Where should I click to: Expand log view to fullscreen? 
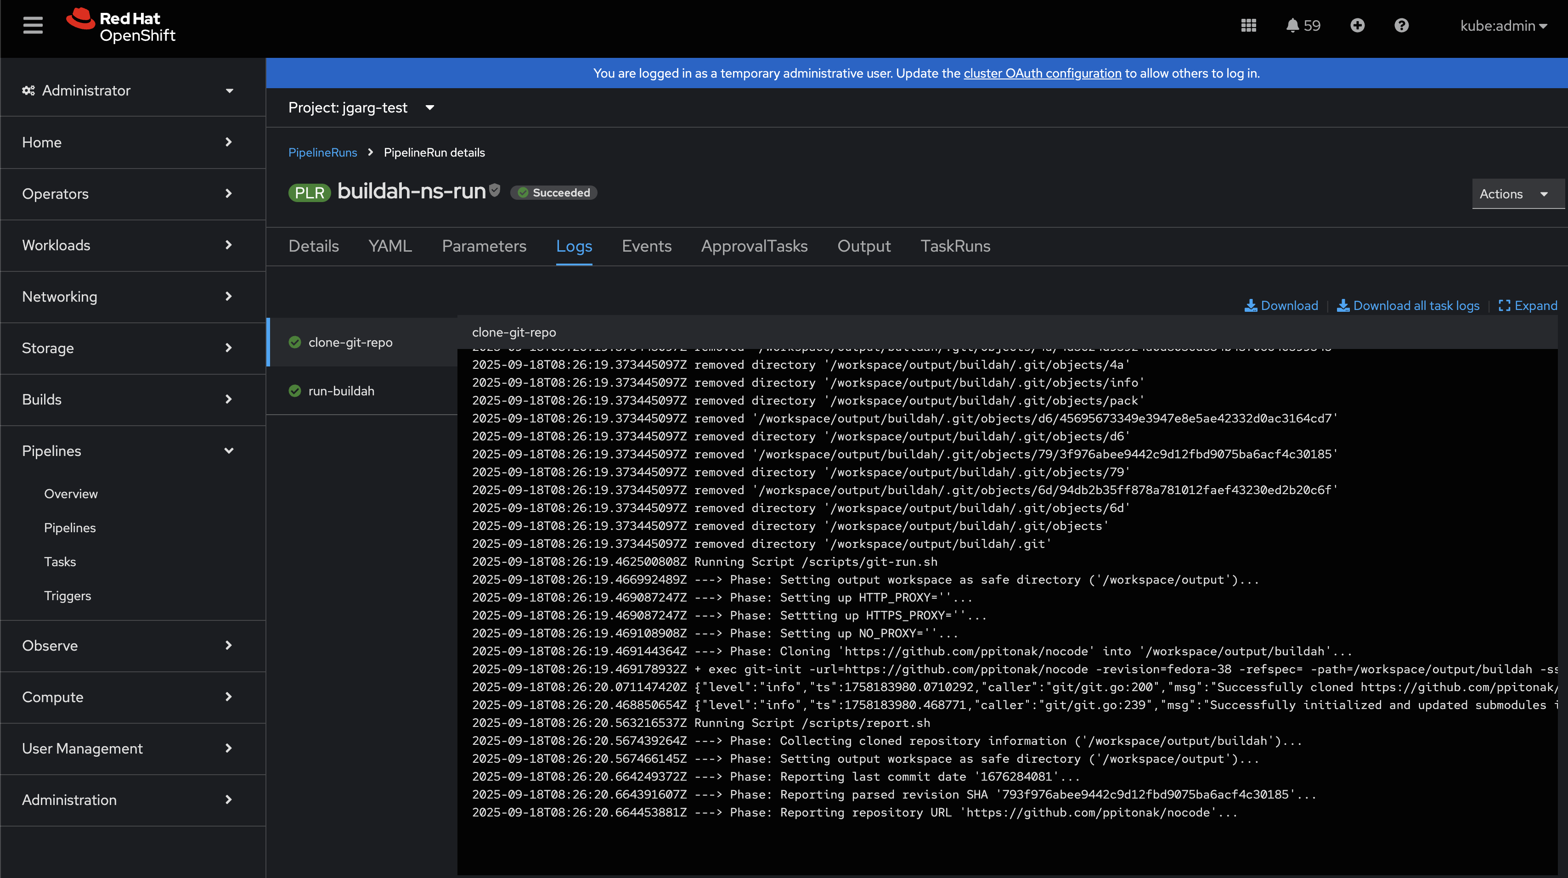pos(1527,305)
